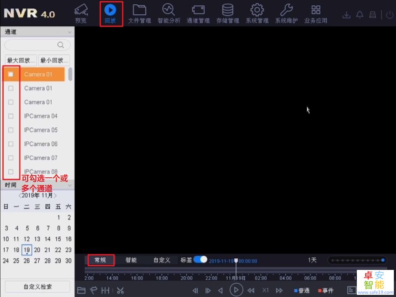Screen dimensions: 396x297
Task: Open the 预览 (Preview) view
Action: click(80, 13)
